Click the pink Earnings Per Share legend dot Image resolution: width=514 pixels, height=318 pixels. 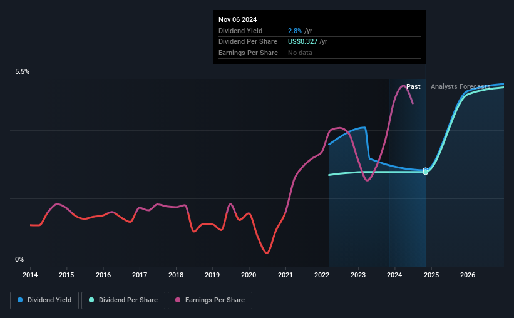click(178, 300)
